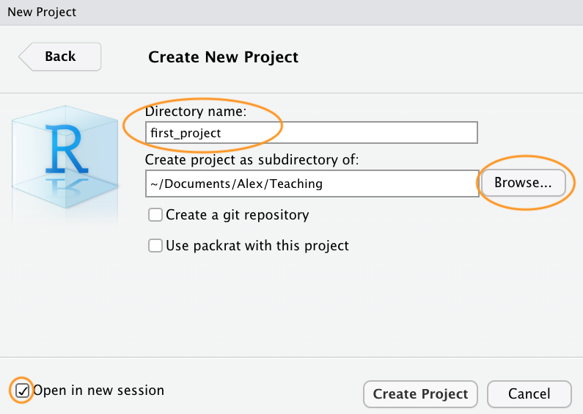The height and width of the screenshot is (414, 583).
Task: Click the 'Open in new session' label text
Action: [x=98, y=391]
